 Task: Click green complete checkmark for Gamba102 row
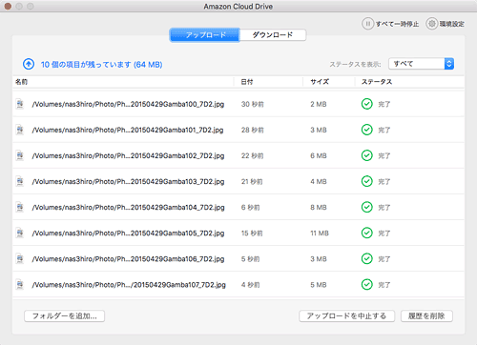pyautogui.click(x=366, y=155)
